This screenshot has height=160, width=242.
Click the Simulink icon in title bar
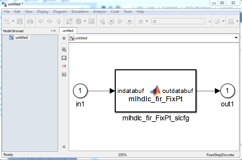tap(4, 4)
